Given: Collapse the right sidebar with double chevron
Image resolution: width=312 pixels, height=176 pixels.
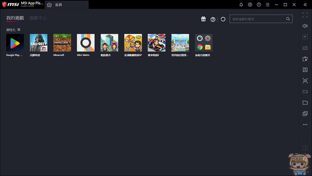Looking at the screenshot, I should pos(305,4).
